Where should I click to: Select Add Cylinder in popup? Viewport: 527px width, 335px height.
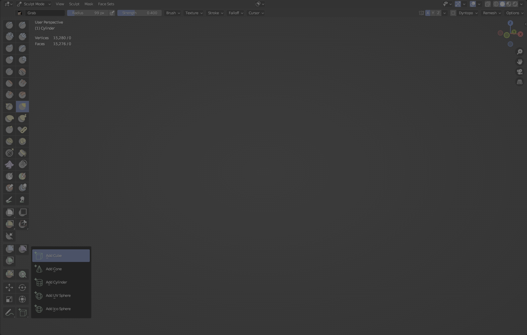pos(61,282)
